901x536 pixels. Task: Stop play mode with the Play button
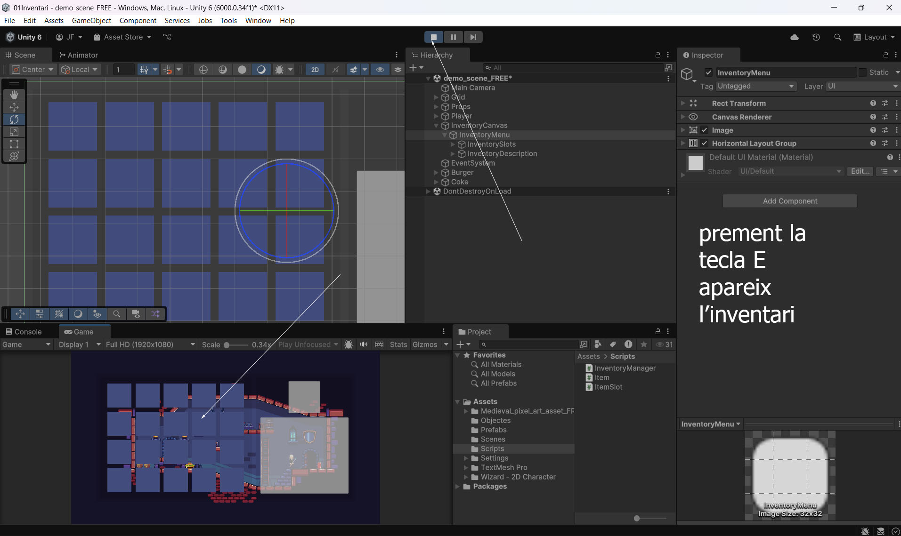[x=433, y=37]
